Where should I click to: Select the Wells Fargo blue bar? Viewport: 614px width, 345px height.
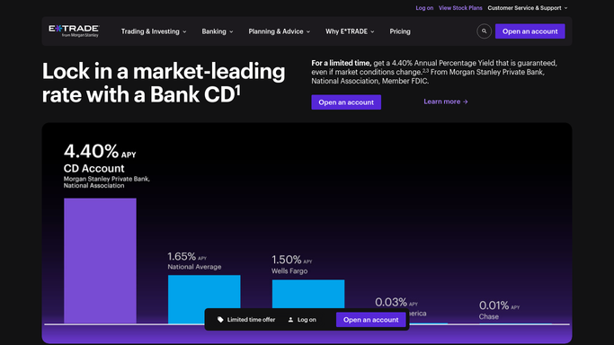(x=308, y=294)
